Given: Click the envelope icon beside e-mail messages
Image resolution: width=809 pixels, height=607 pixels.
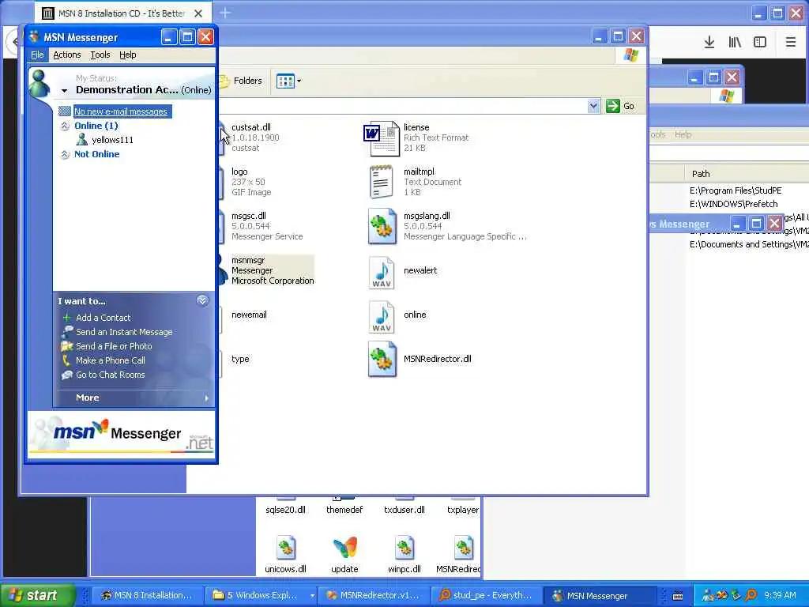Looking at the screenshot, I should click(65, 111).
